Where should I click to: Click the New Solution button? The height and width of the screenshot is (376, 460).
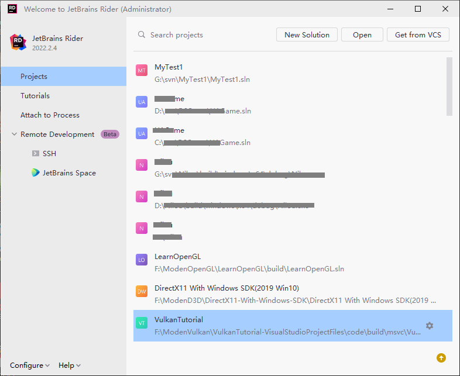tap(307, 35)
